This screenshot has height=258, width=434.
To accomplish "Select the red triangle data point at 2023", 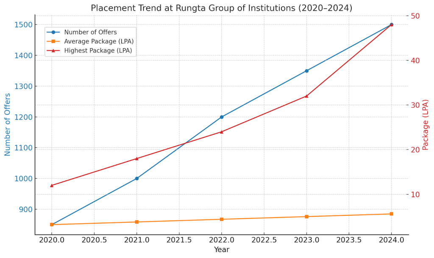I will tap(306, 96).
